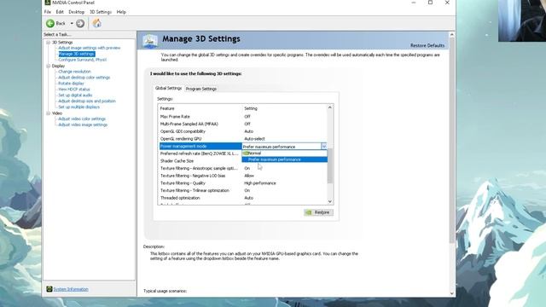Select Configure Surround, PhysX
Screen dimensions: 546x307
83,60
